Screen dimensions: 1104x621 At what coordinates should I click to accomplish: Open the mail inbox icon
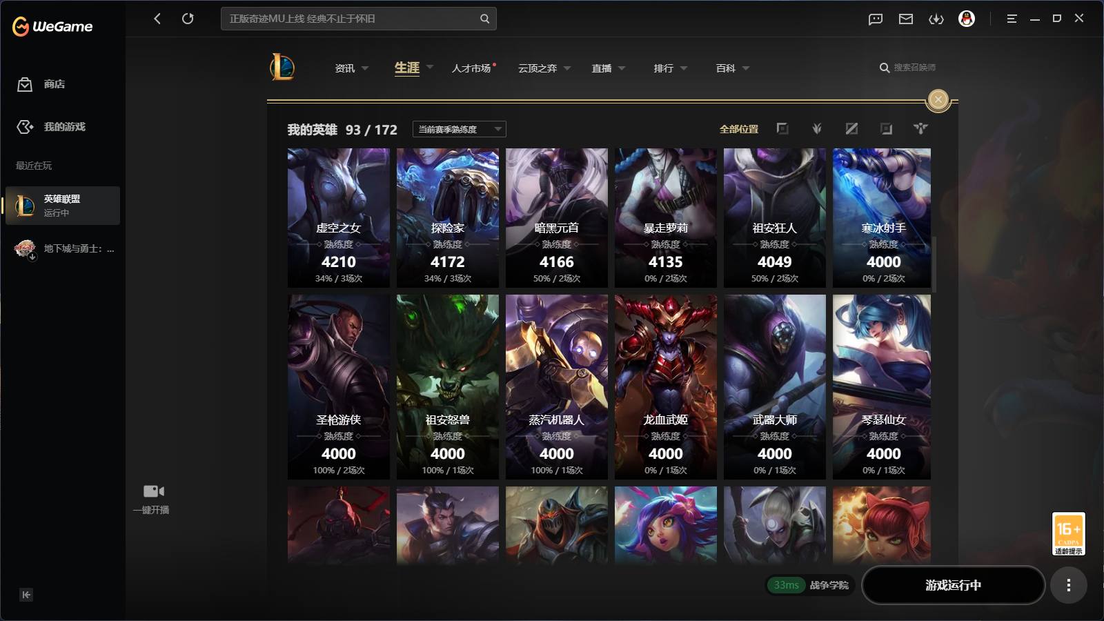(906, 19)
